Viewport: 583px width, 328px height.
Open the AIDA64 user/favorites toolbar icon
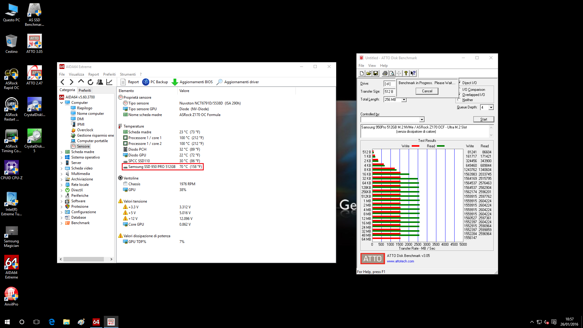click(100, 82)
